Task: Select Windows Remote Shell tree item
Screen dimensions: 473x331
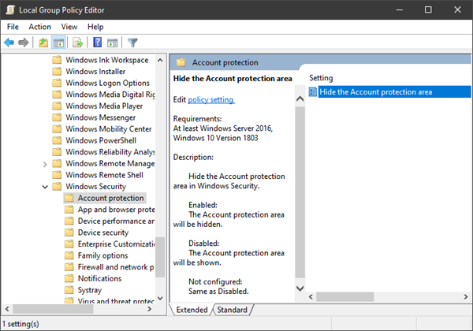Action: (104, 175)
